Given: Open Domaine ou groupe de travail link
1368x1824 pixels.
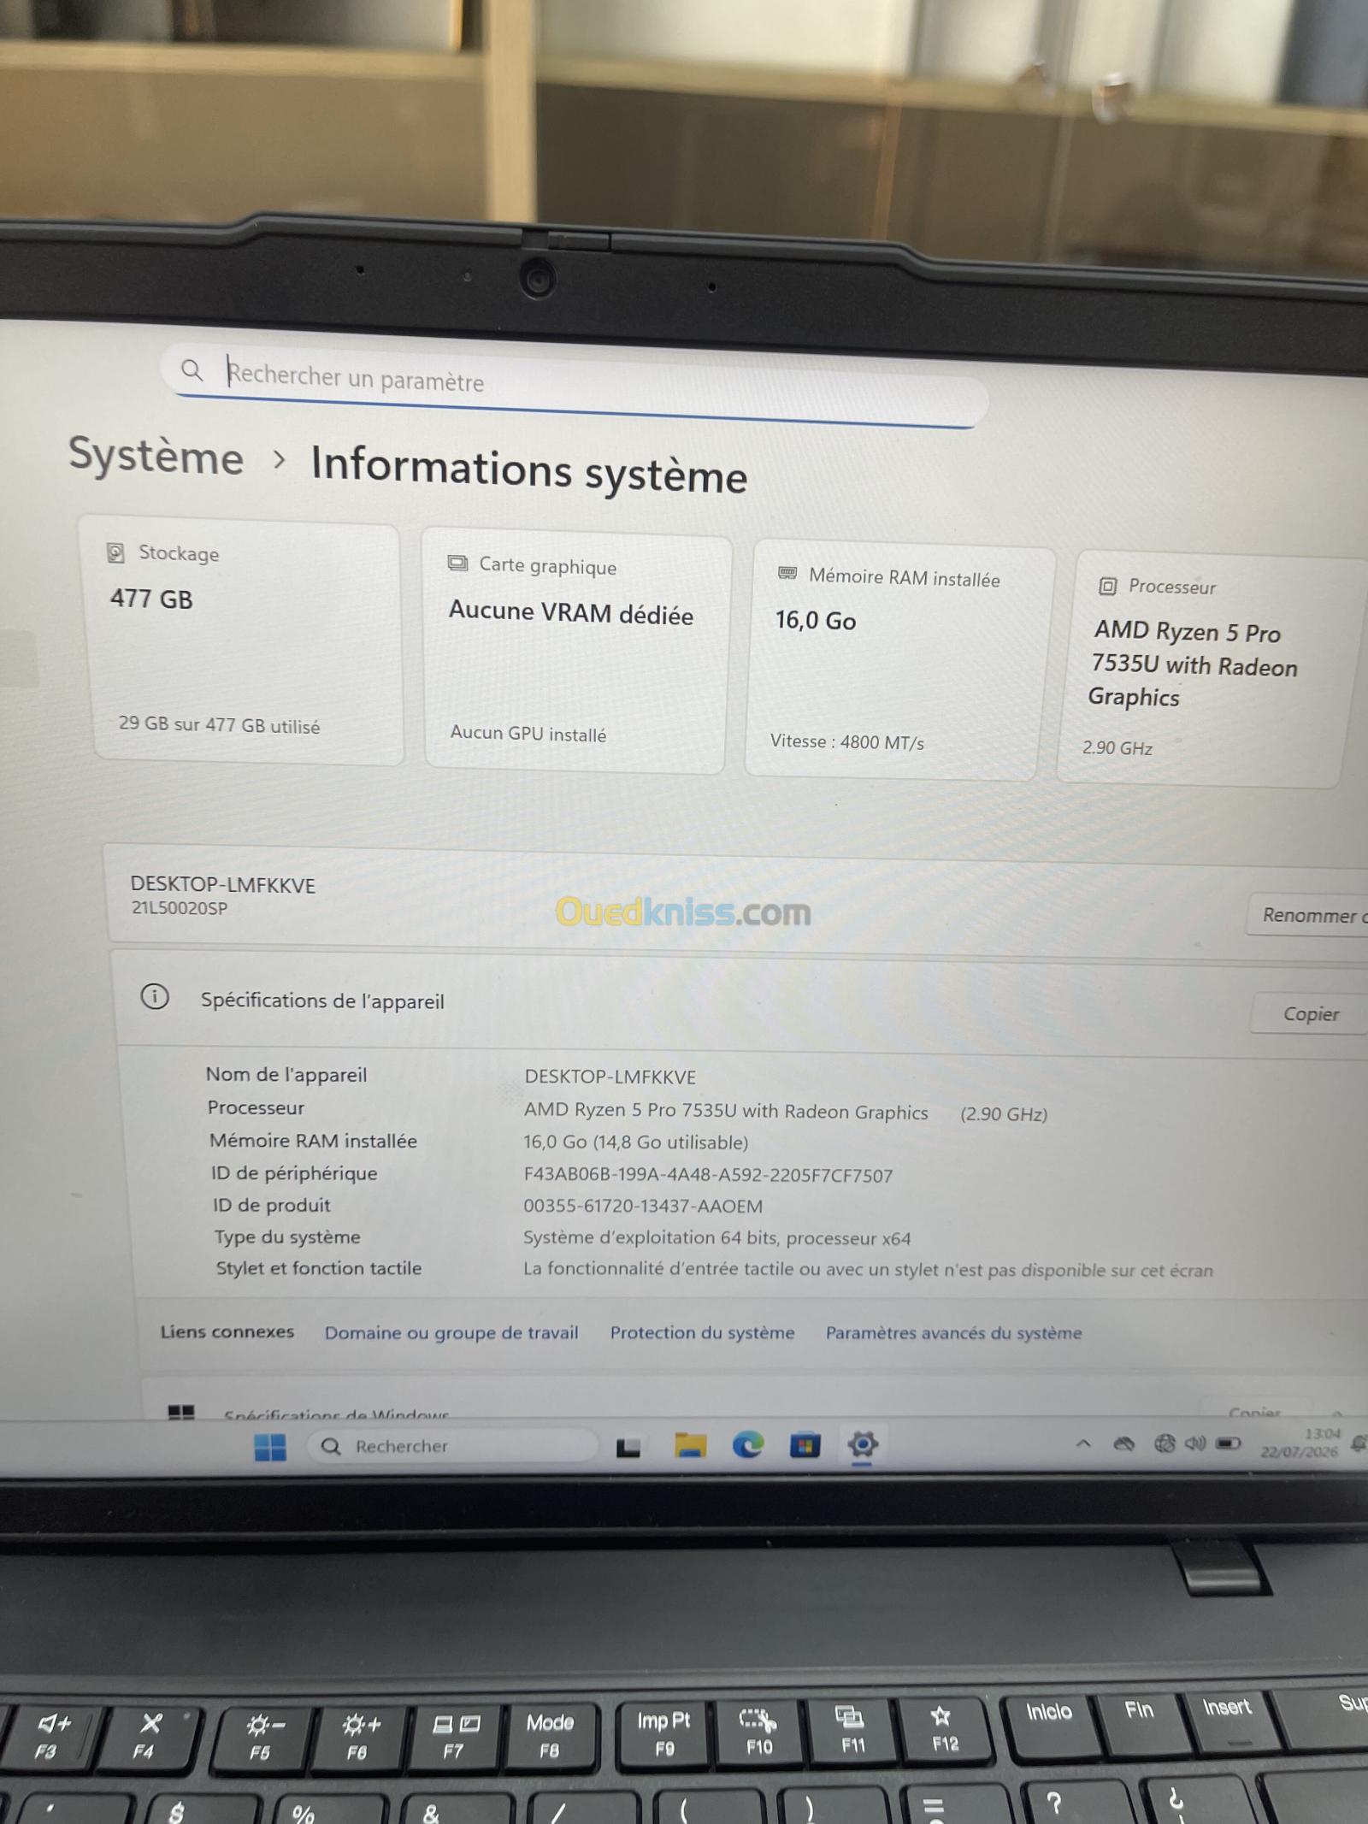Looking at the screenshot, I should (x=451, y=1332).
